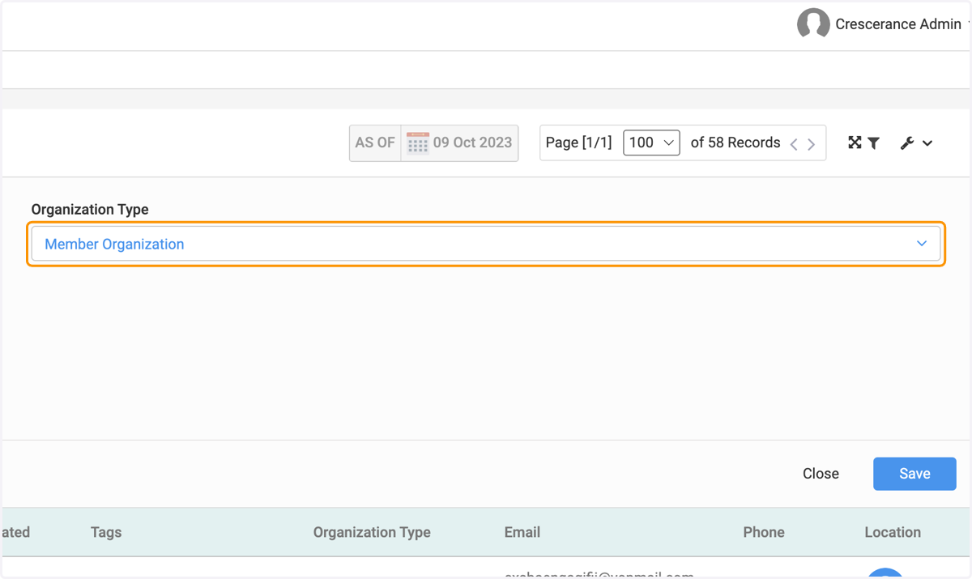Go to previous page arrow
972x579 pixels.
(794, 144)
